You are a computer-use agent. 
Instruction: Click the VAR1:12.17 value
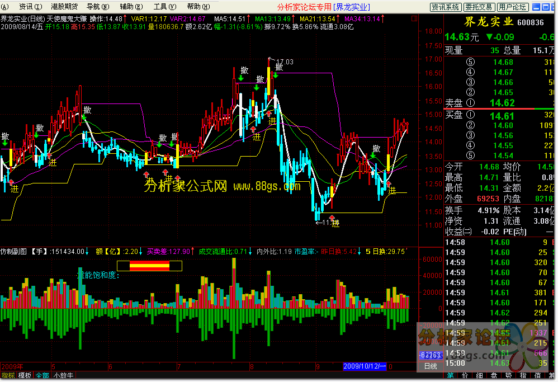[149, 19]
